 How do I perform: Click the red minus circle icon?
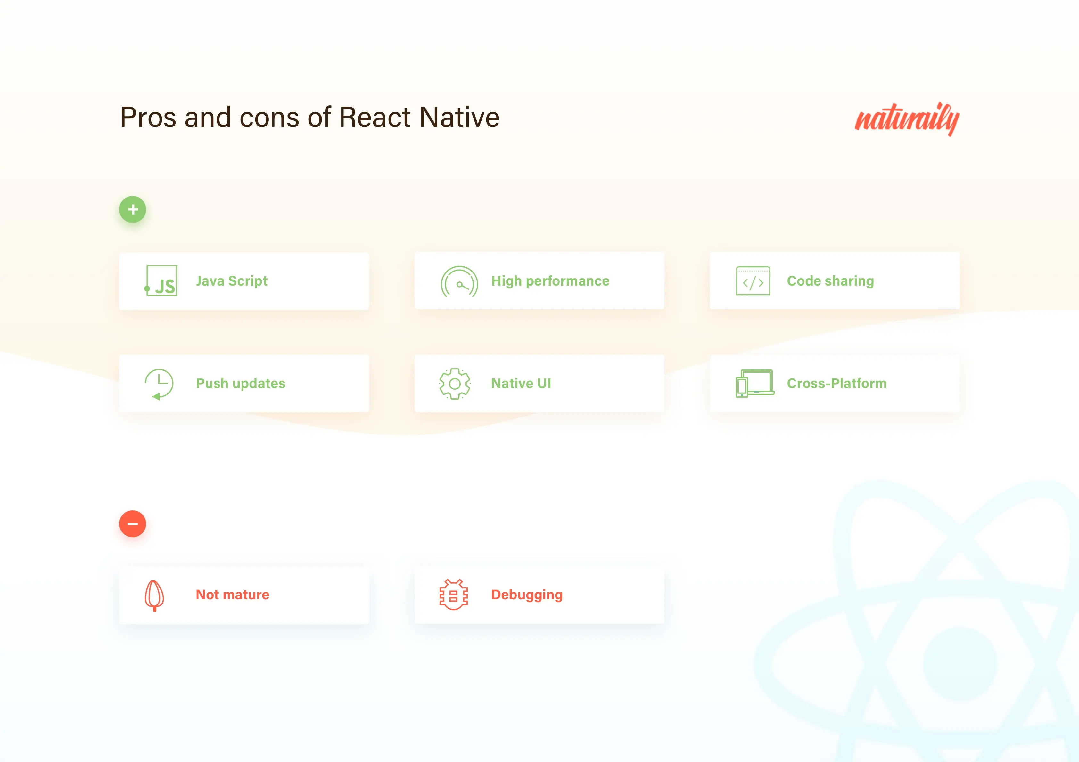point(133,524)
